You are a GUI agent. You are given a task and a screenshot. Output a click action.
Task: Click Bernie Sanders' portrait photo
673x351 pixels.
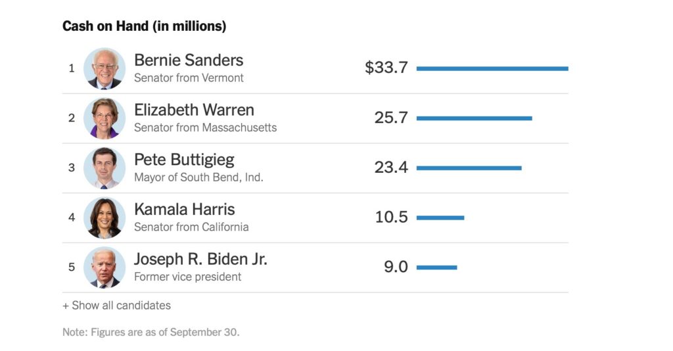[x=104, y=68]
